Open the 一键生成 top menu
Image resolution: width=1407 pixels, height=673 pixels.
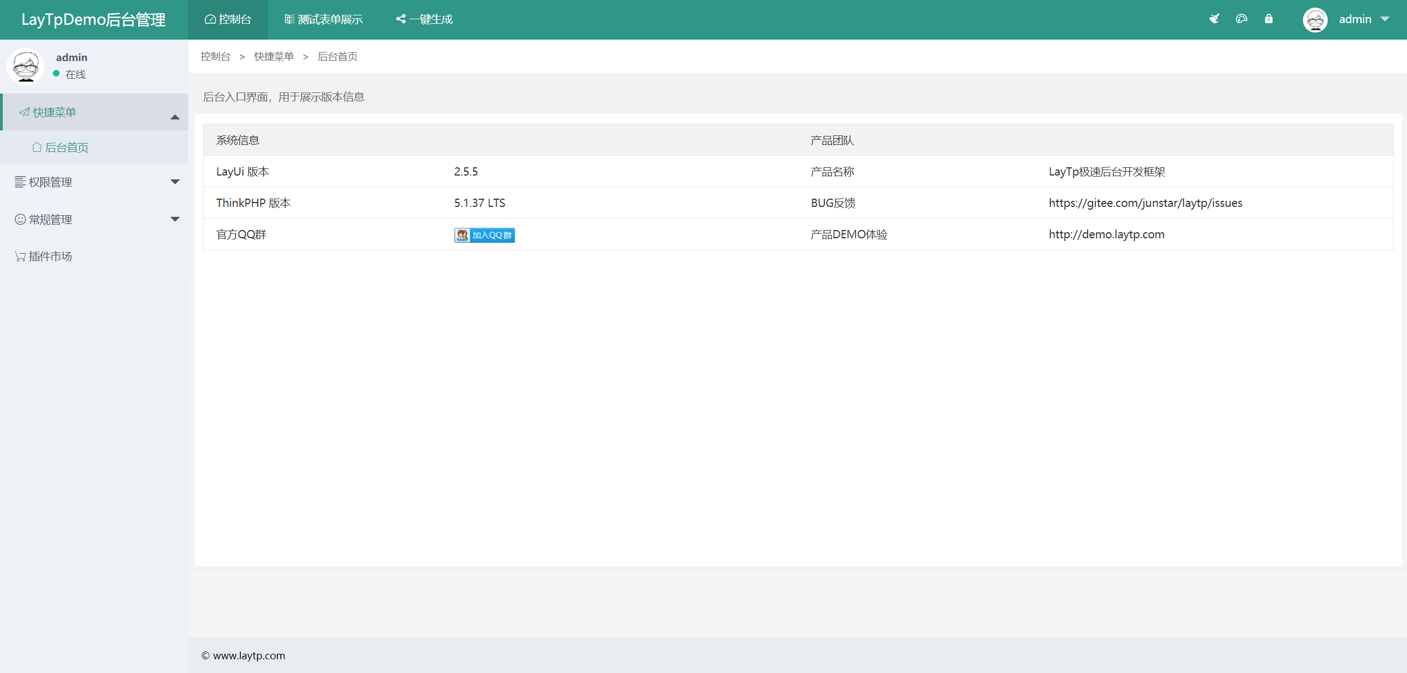click(x=425, y=19)
